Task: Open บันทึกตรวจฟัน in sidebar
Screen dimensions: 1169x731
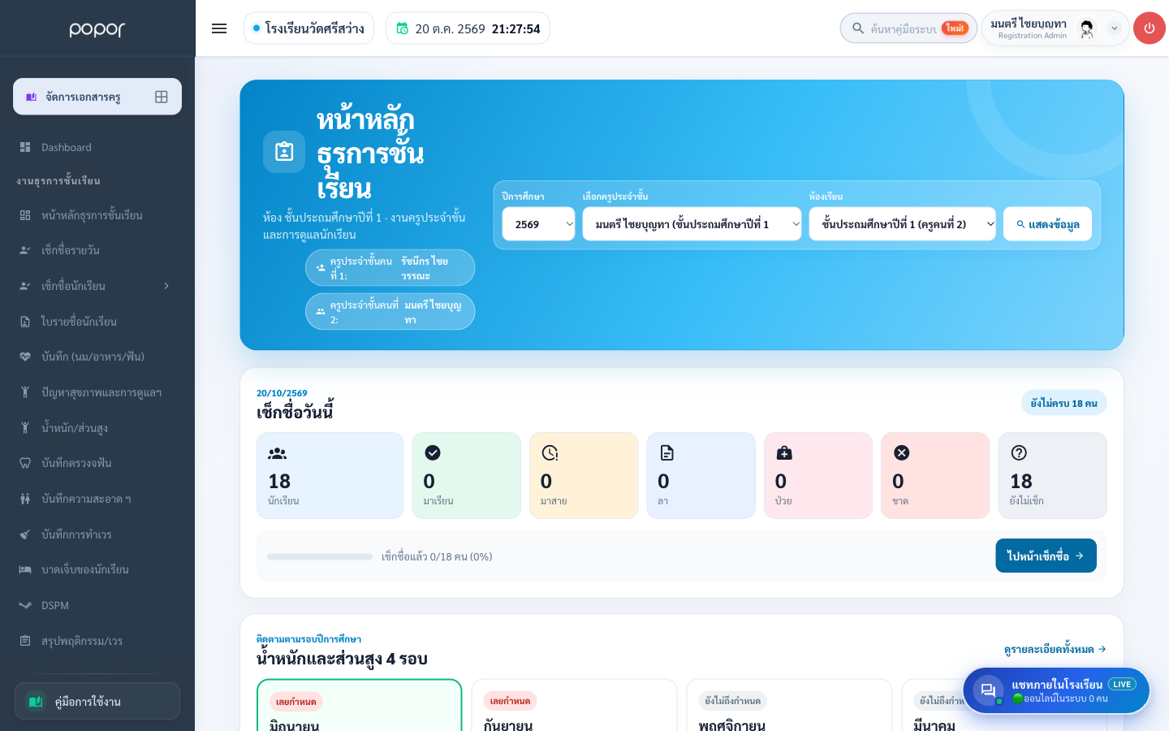Action: [x=97, y=463]
